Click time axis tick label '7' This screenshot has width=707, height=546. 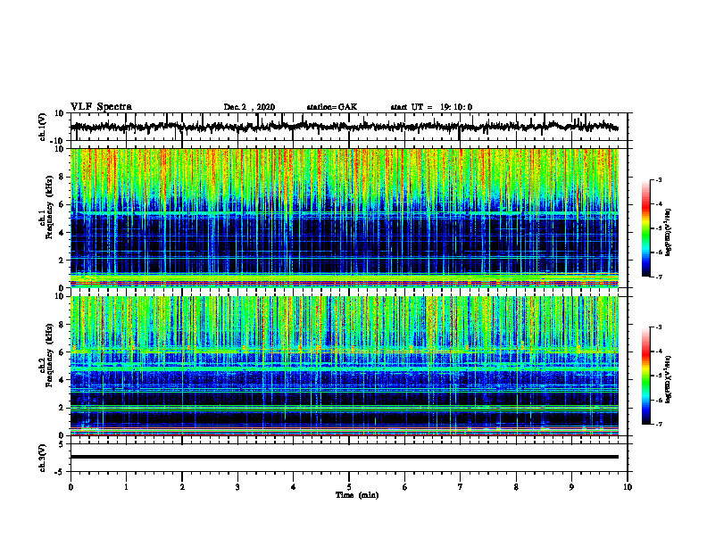461,487
